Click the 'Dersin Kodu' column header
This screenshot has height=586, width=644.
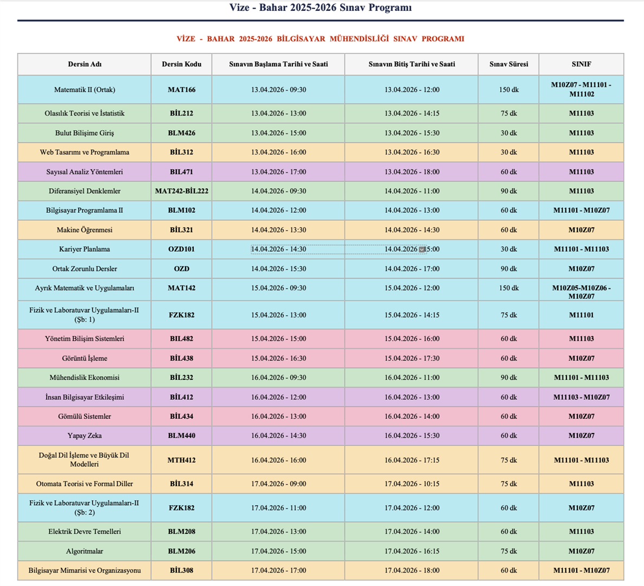[x=181, y=64]
